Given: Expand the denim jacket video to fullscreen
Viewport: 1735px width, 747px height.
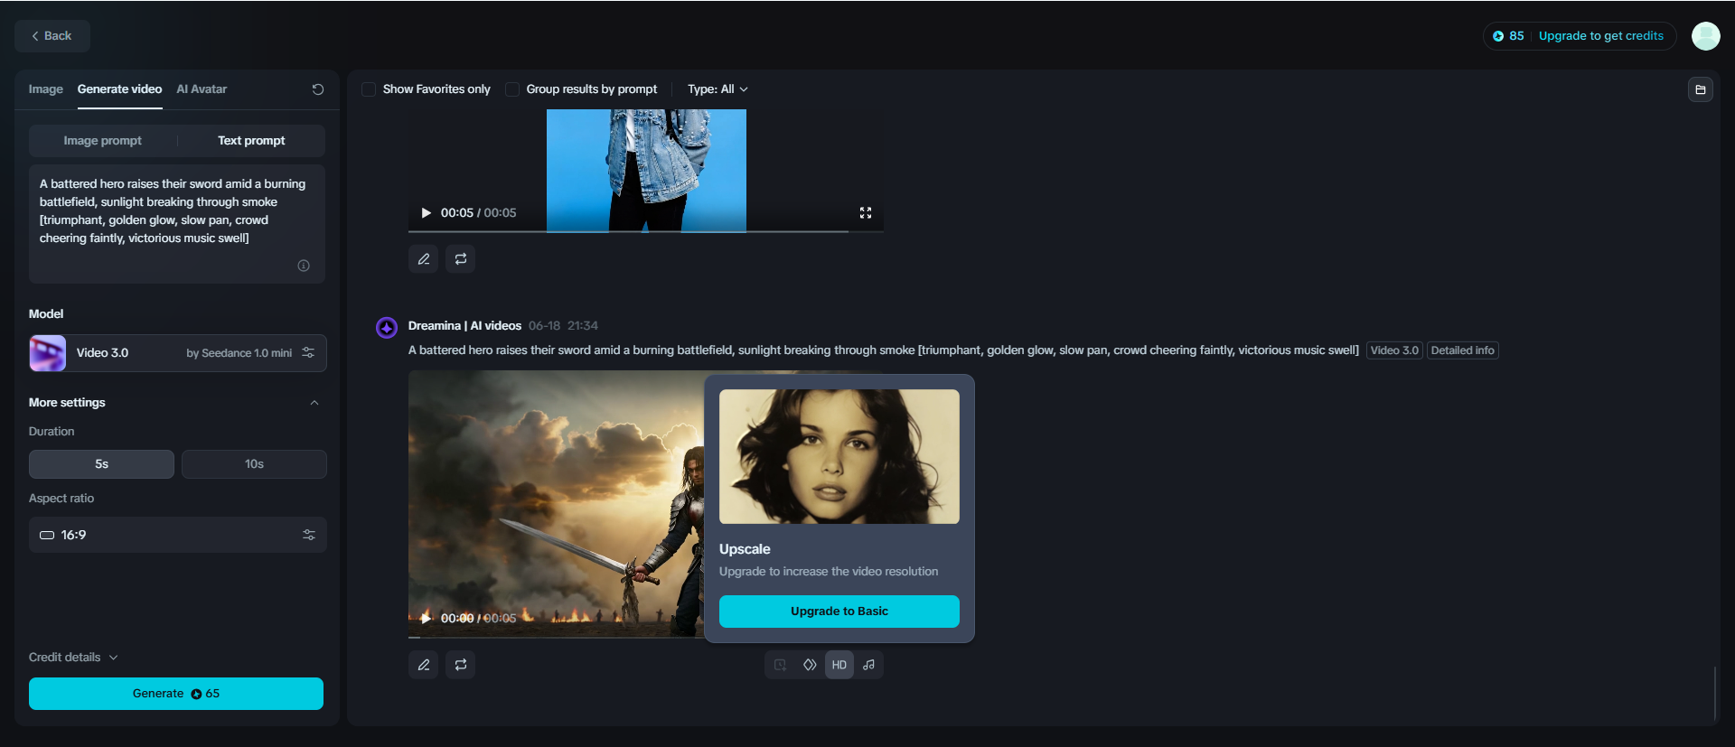Looking at the screenshot, I should [866, 213].
